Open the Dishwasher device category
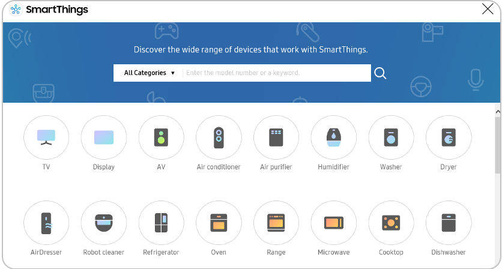The image size is (502, 269). 449,223
